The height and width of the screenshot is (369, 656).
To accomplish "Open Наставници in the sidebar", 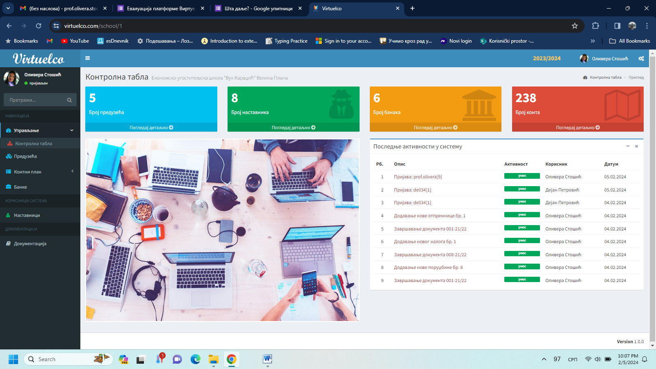I will tap(27, 215).
